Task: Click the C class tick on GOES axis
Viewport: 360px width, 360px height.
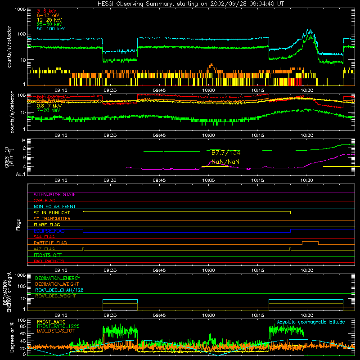Action: pos(24,148)
